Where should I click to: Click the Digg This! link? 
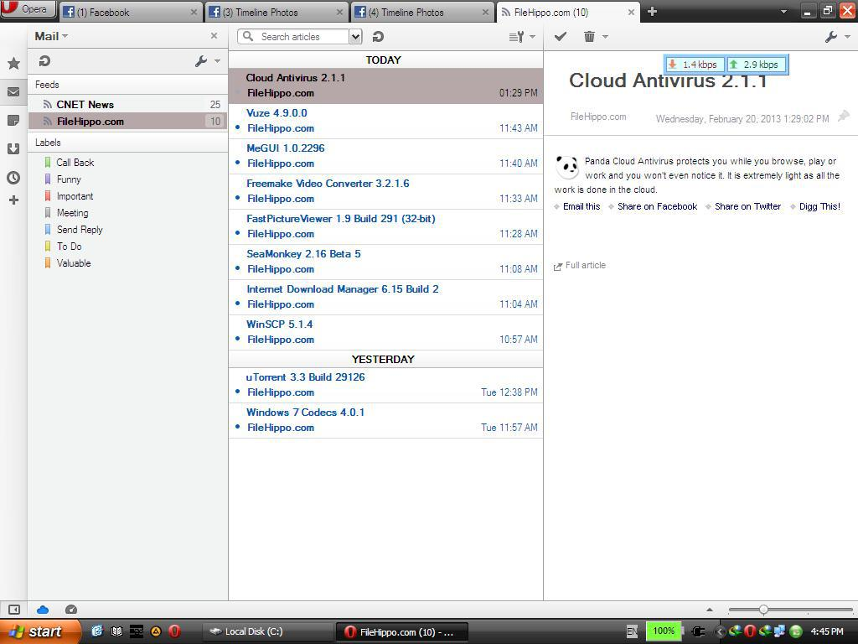(819, 206)
